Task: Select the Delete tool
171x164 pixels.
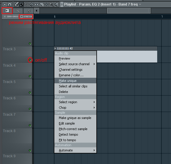Action: (x=26, y=5)
